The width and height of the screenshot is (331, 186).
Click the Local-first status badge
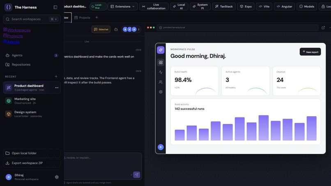pos(98,7)
